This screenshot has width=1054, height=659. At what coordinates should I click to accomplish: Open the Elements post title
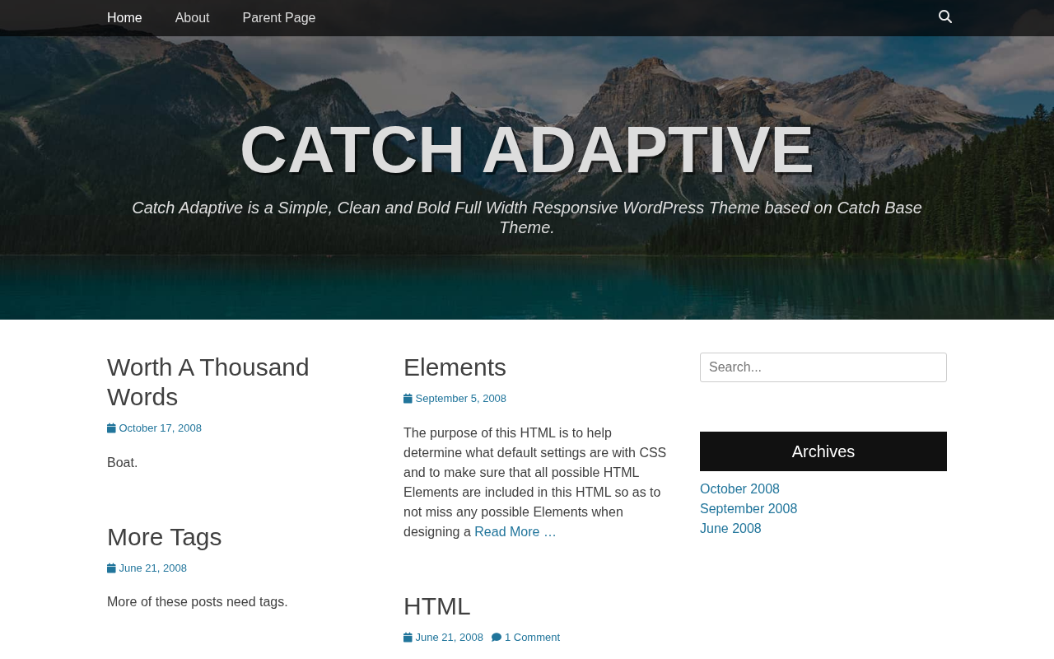tap(455, 367)
